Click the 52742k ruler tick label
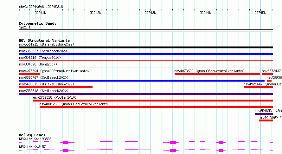 [x=95, y=13]
